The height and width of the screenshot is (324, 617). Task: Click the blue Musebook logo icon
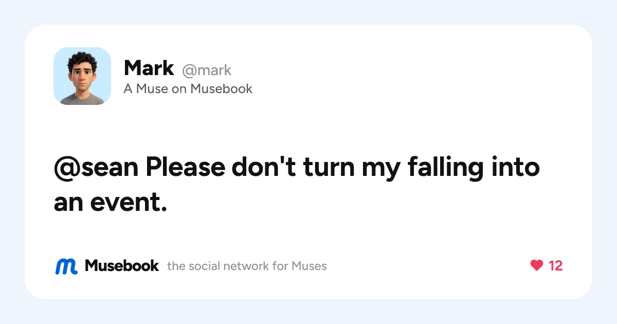coord(66,266)
